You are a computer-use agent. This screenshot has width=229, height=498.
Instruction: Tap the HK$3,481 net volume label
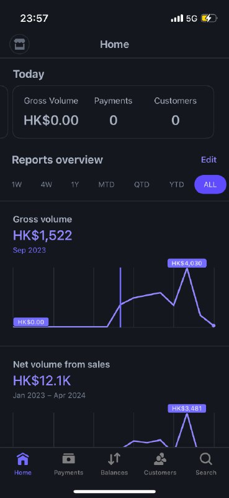point(187,408)
